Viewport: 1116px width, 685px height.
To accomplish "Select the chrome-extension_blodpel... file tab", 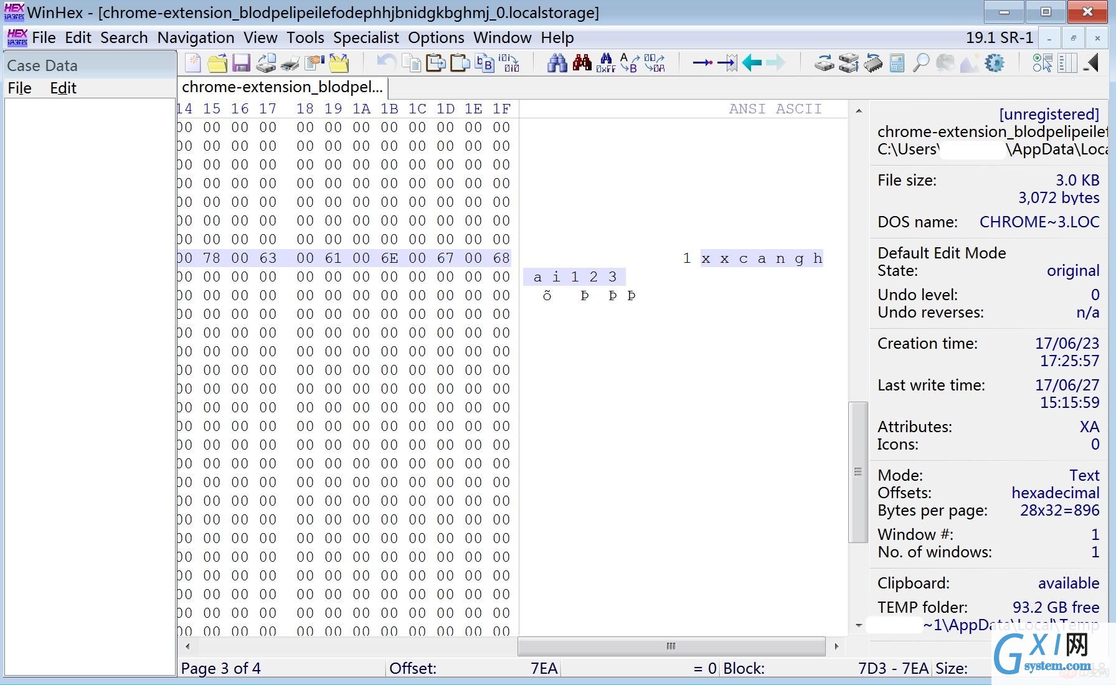I will click(282, 87).
